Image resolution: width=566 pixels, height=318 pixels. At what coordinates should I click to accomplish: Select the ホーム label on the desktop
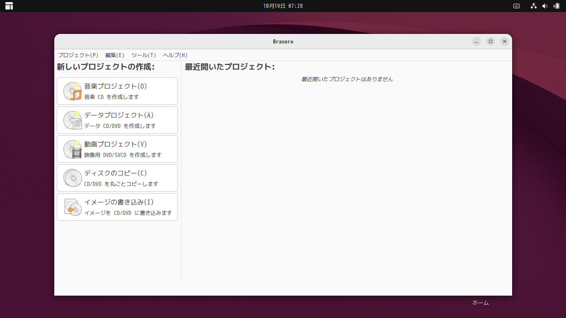481,303
